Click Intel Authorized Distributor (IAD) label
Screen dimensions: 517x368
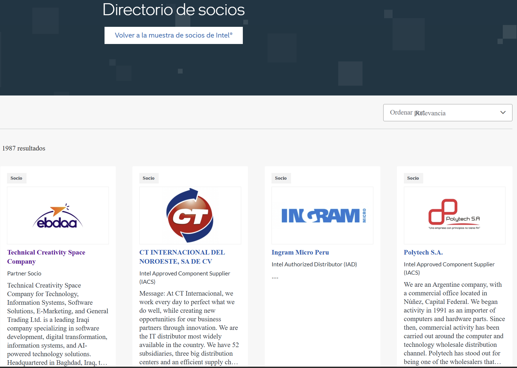[x=314, y=264]
